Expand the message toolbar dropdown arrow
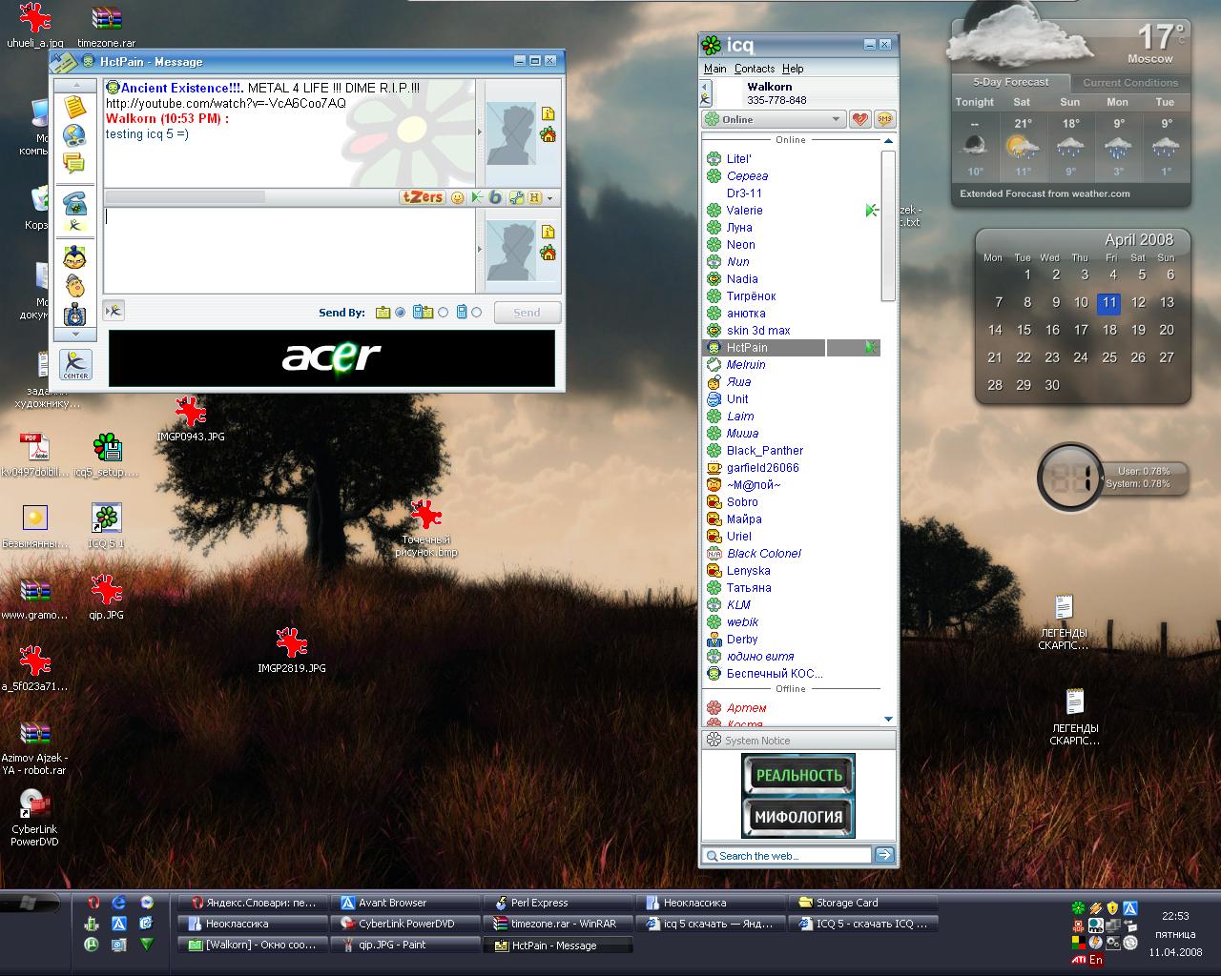 (x=550, y=198)
